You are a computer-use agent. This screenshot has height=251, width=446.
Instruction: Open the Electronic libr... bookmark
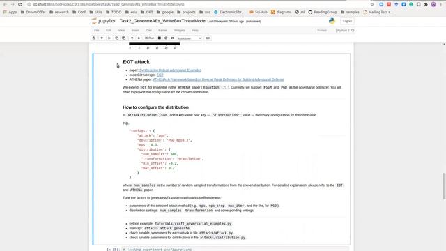click(229, 13)
